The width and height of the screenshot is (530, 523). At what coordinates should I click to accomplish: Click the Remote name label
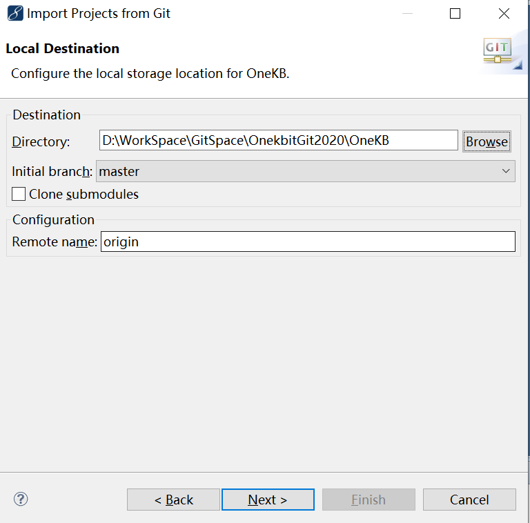[54, 242]
